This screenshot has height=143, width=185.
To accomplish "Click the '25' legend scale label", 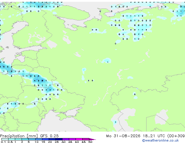I will tap(57, 142).
